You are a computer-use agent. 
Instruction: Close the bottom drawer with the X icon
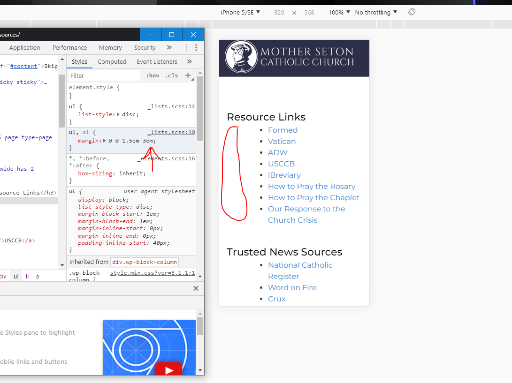(196, 288)
